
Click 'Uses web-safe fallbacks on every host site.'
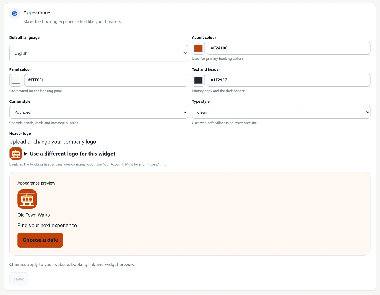[x=225, y=123]
